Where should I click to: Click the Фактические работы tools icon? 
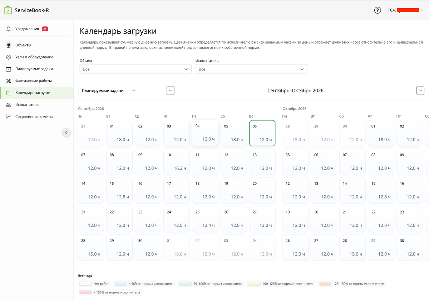[x=9, y=81]
